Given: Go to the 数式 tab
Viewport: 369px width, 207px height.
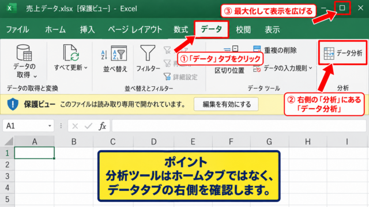Looking at the screenshot, I should [180, 30].
